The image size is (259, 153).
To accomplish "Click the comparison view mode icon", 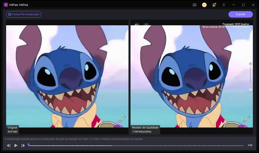I will 137,25.
